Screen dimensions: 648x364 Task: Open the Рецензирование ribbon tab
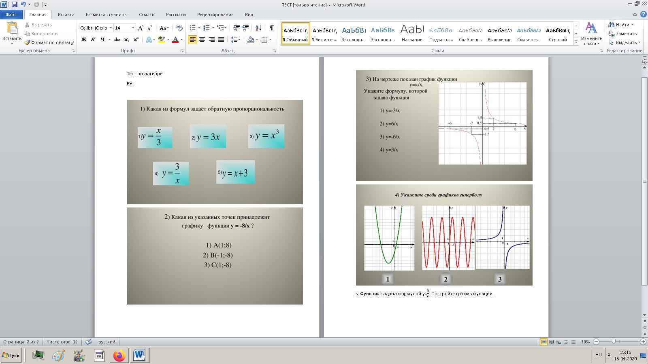(x=215, y=15)
